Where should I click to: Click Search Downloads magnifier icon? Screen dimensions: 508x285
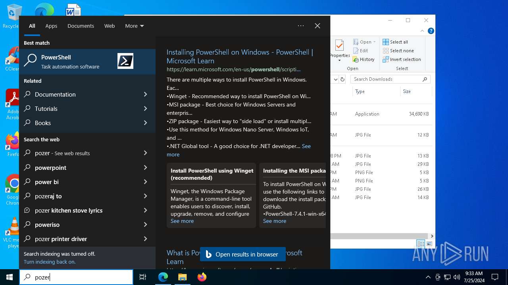pos(425,79)
